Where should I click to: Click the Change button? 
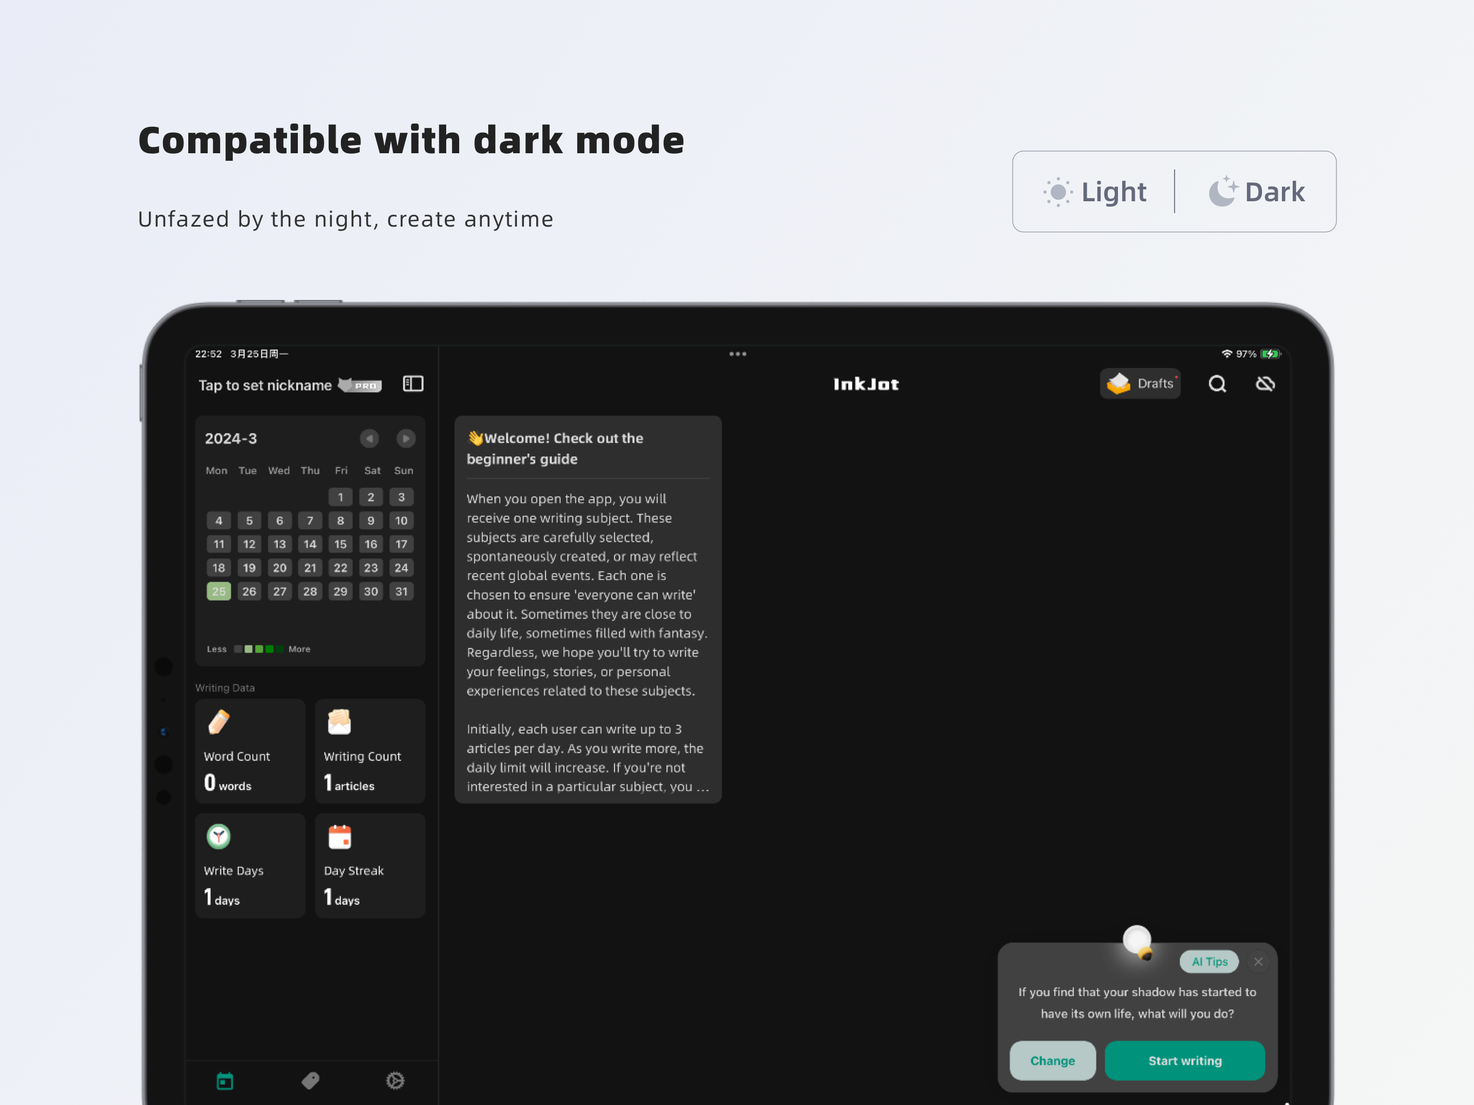(x=1052, y=1061)
